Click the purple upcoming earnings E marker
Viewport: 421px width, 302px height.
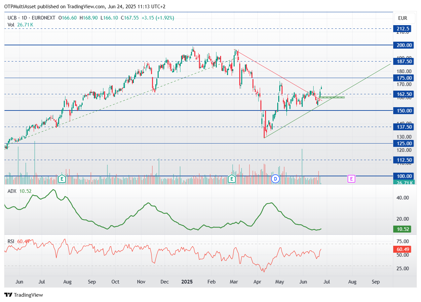352,179
